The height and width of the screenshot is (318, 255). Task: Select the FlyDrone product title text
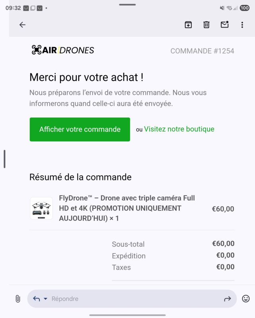pos(127,208)
